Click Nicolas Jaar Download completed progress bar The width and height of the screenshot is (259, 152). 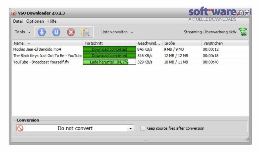109,49
